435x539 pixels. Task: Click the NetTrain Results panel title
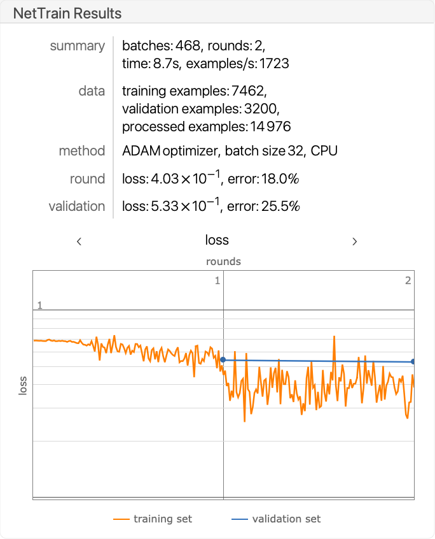(x=67, y=13)
